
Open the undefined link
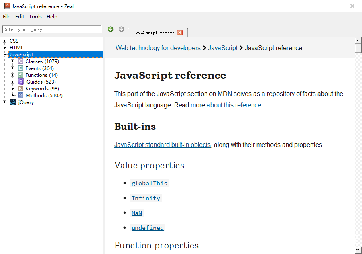point(148,227)
